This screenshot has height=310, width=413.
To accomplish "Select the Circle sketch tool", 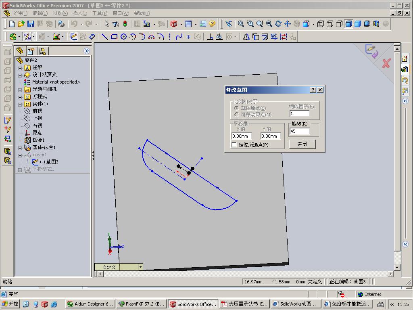I will coord(123,37).
